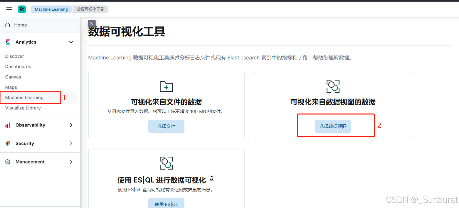Image resolution: width=459 pixels, height=208 pixels.
Task: Click the Analytics Kibana logo icon
Action: pyautogui.click(x=8, y=42)
